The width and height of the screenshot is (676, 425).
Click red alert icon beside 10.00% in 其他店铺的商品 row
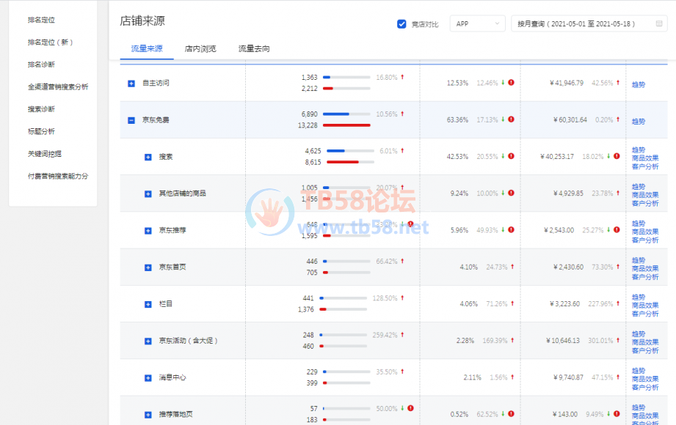511,193
